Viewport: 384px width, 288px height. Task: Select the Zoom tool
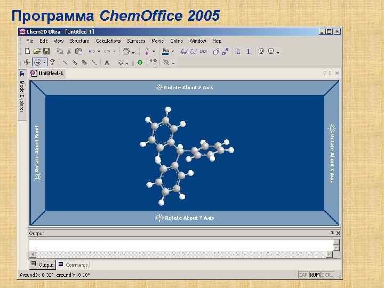tap(52, 62)
